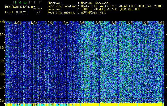
Task: Click the HROFFT title text
Action: coord(27,2)
